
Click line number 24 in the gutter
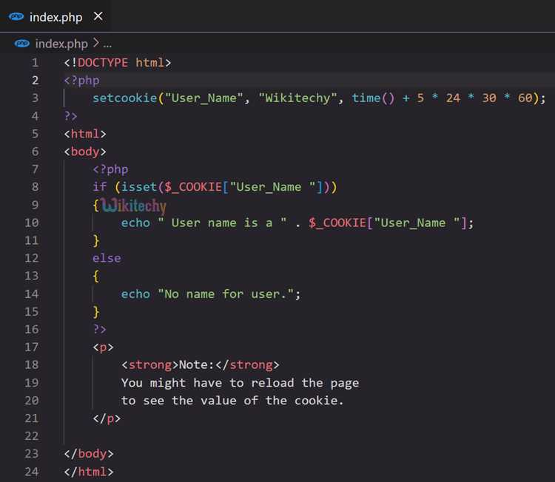coord(32,472)
